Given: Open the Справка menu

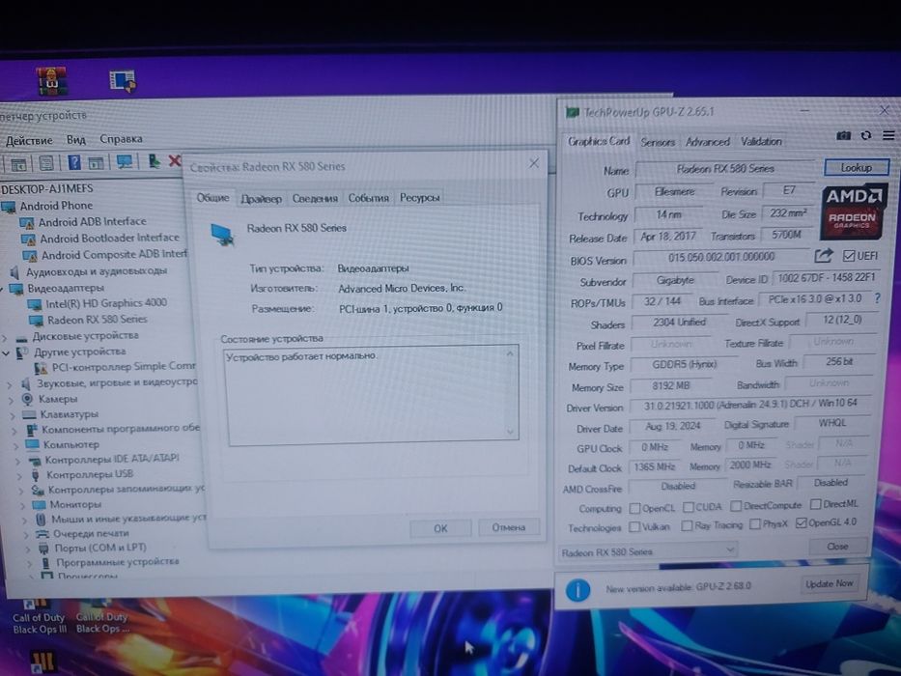Looking at the screenshot, I should (121, 139).
